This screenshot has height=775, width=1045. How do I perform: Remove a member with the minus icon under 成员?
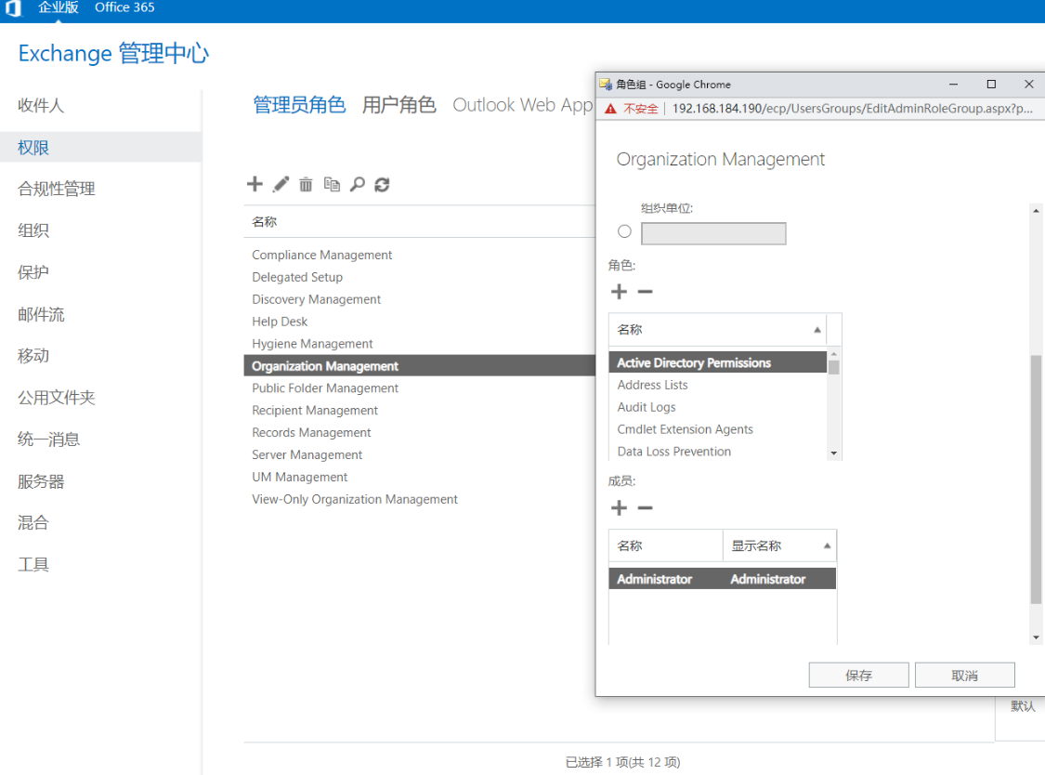646,508
